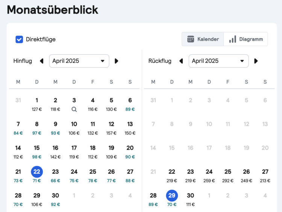Pick Hinflug April 27 for 88 €
Screen dimensions: 282x212
coord(130,176)
